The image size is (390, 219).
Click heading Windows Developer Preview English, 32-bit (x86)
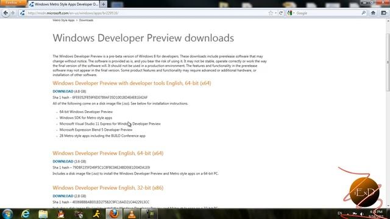coord(108,188)
